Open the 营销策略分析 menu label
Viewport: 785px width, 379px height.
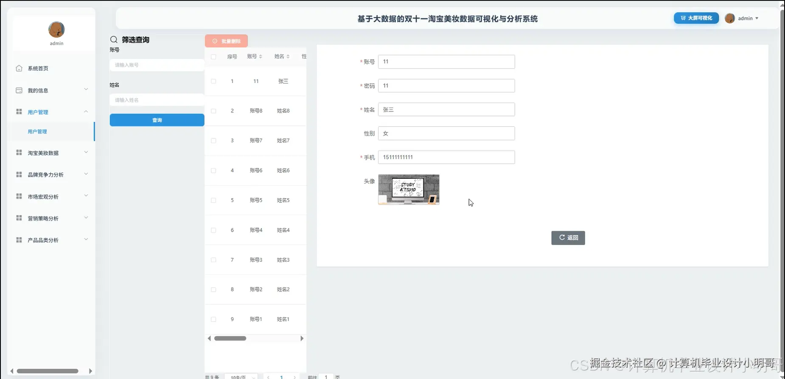43,219
